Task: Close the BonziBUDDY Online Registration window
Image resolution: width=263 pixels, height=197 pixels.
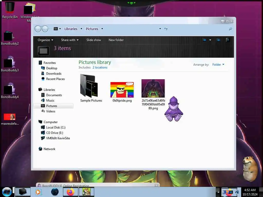Action: [156, 185]
